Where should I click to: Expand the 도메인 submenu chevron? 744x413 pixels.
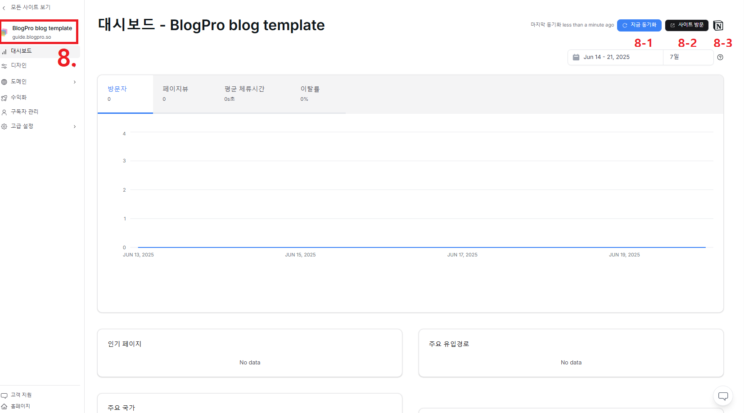(75, 82)
